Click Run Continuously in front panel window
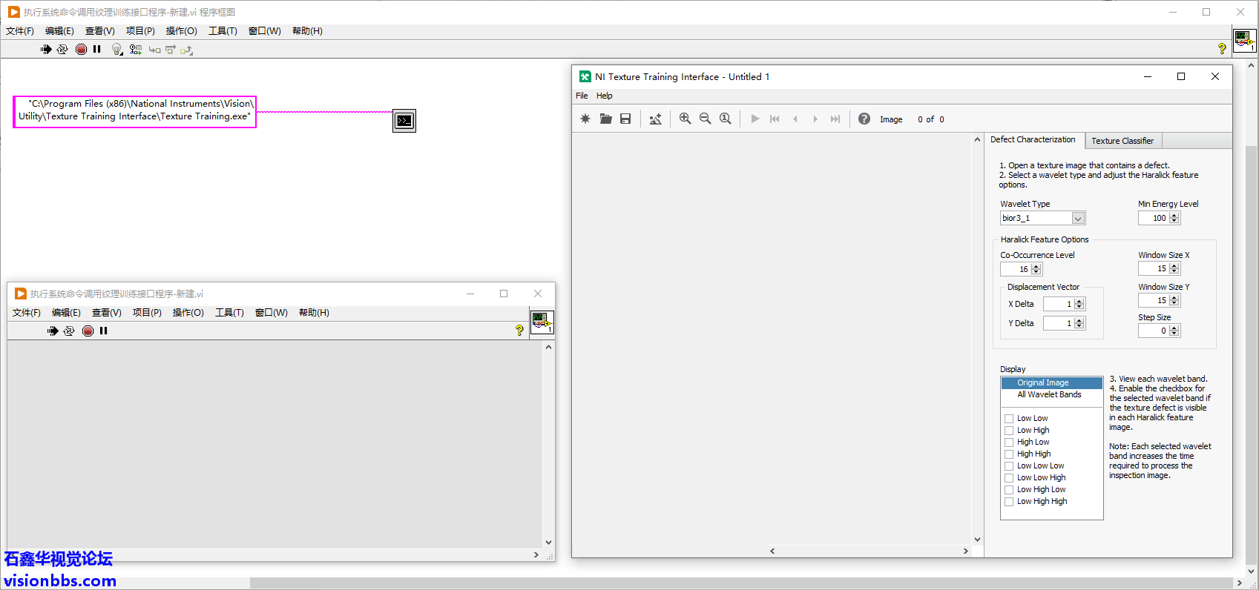Viewport: 1259px width, 590px height. coord(69,331)
